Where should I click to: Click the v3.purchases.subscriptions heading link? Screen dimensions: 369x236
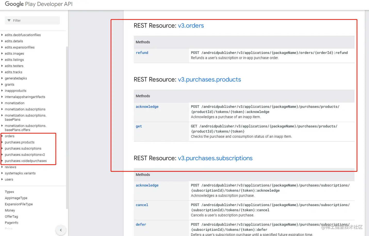click(215, 158)
